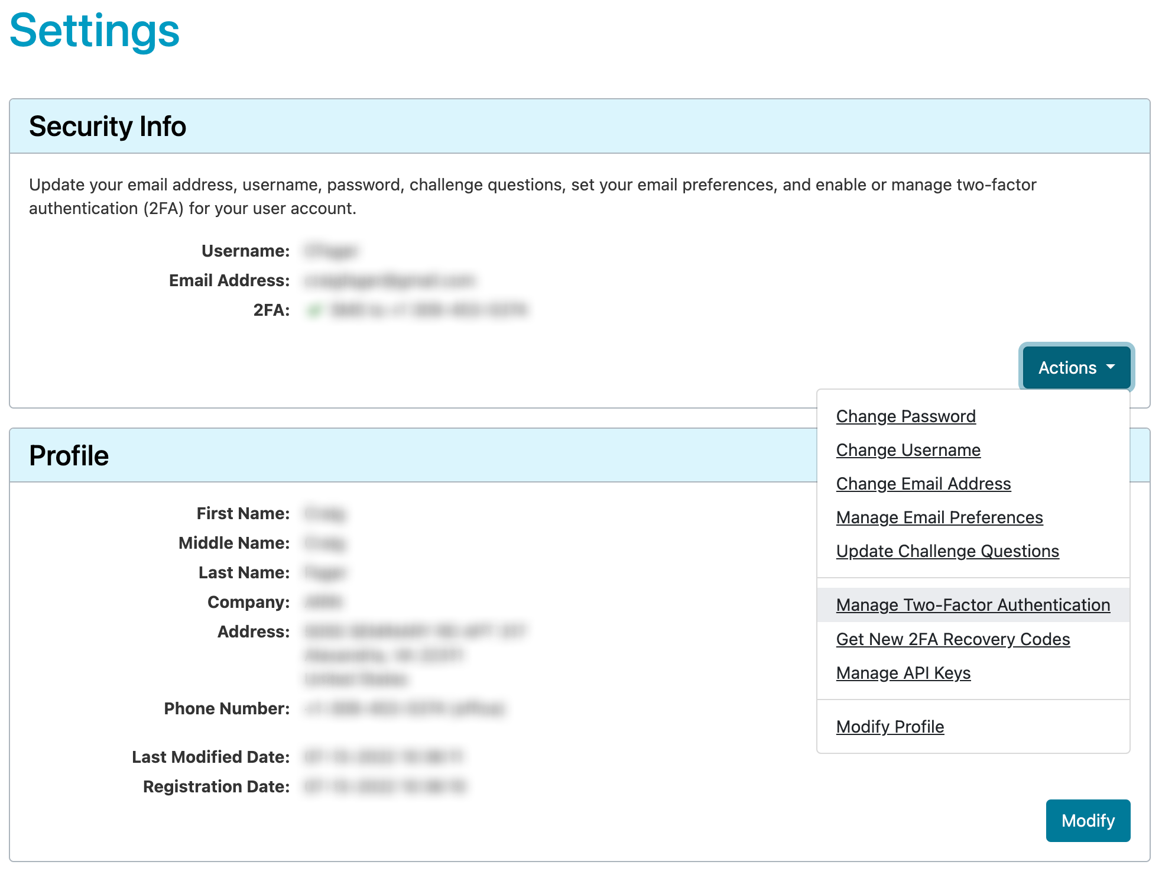Image resolution: width=1162 pixels, height=871 pixels.
Task: Select Change Password option
Action: click(x=904, y=415)
